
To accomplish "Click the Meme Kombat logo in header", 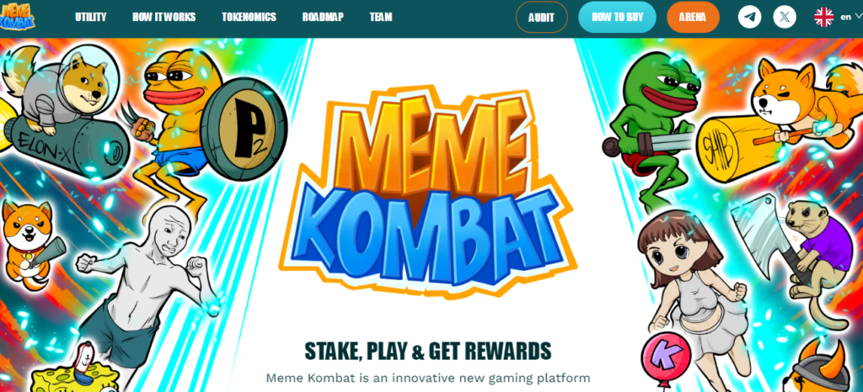I will [x=17, y=17].
